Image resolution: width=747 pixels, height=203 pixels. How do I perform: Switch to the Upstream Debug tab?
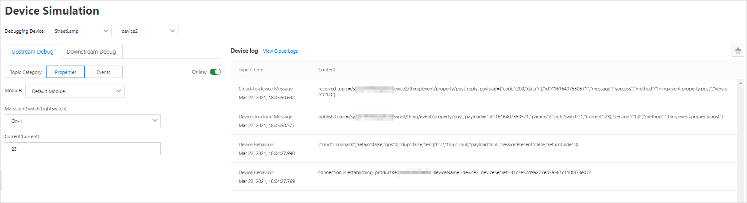click(x=32, y=51)
